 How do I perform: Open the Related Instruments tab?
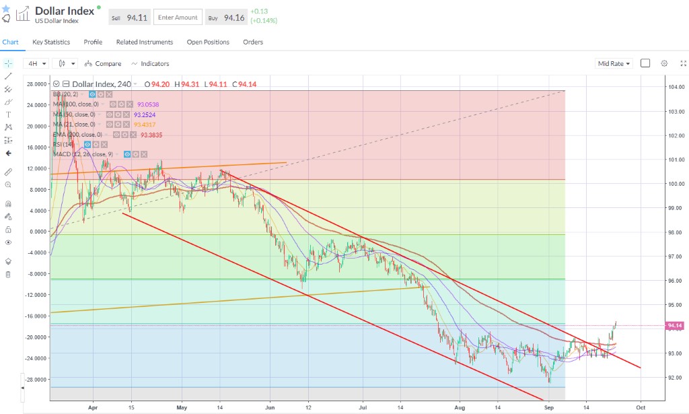pos(145,42)
